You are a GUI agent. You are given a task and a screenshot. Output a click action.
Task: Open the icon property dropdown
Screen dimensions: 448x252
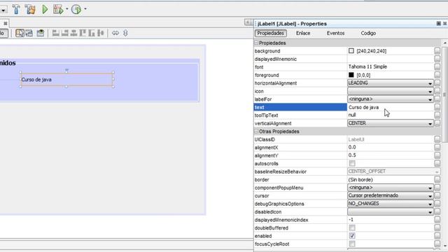pyautogui.click(x=391, y=91)
